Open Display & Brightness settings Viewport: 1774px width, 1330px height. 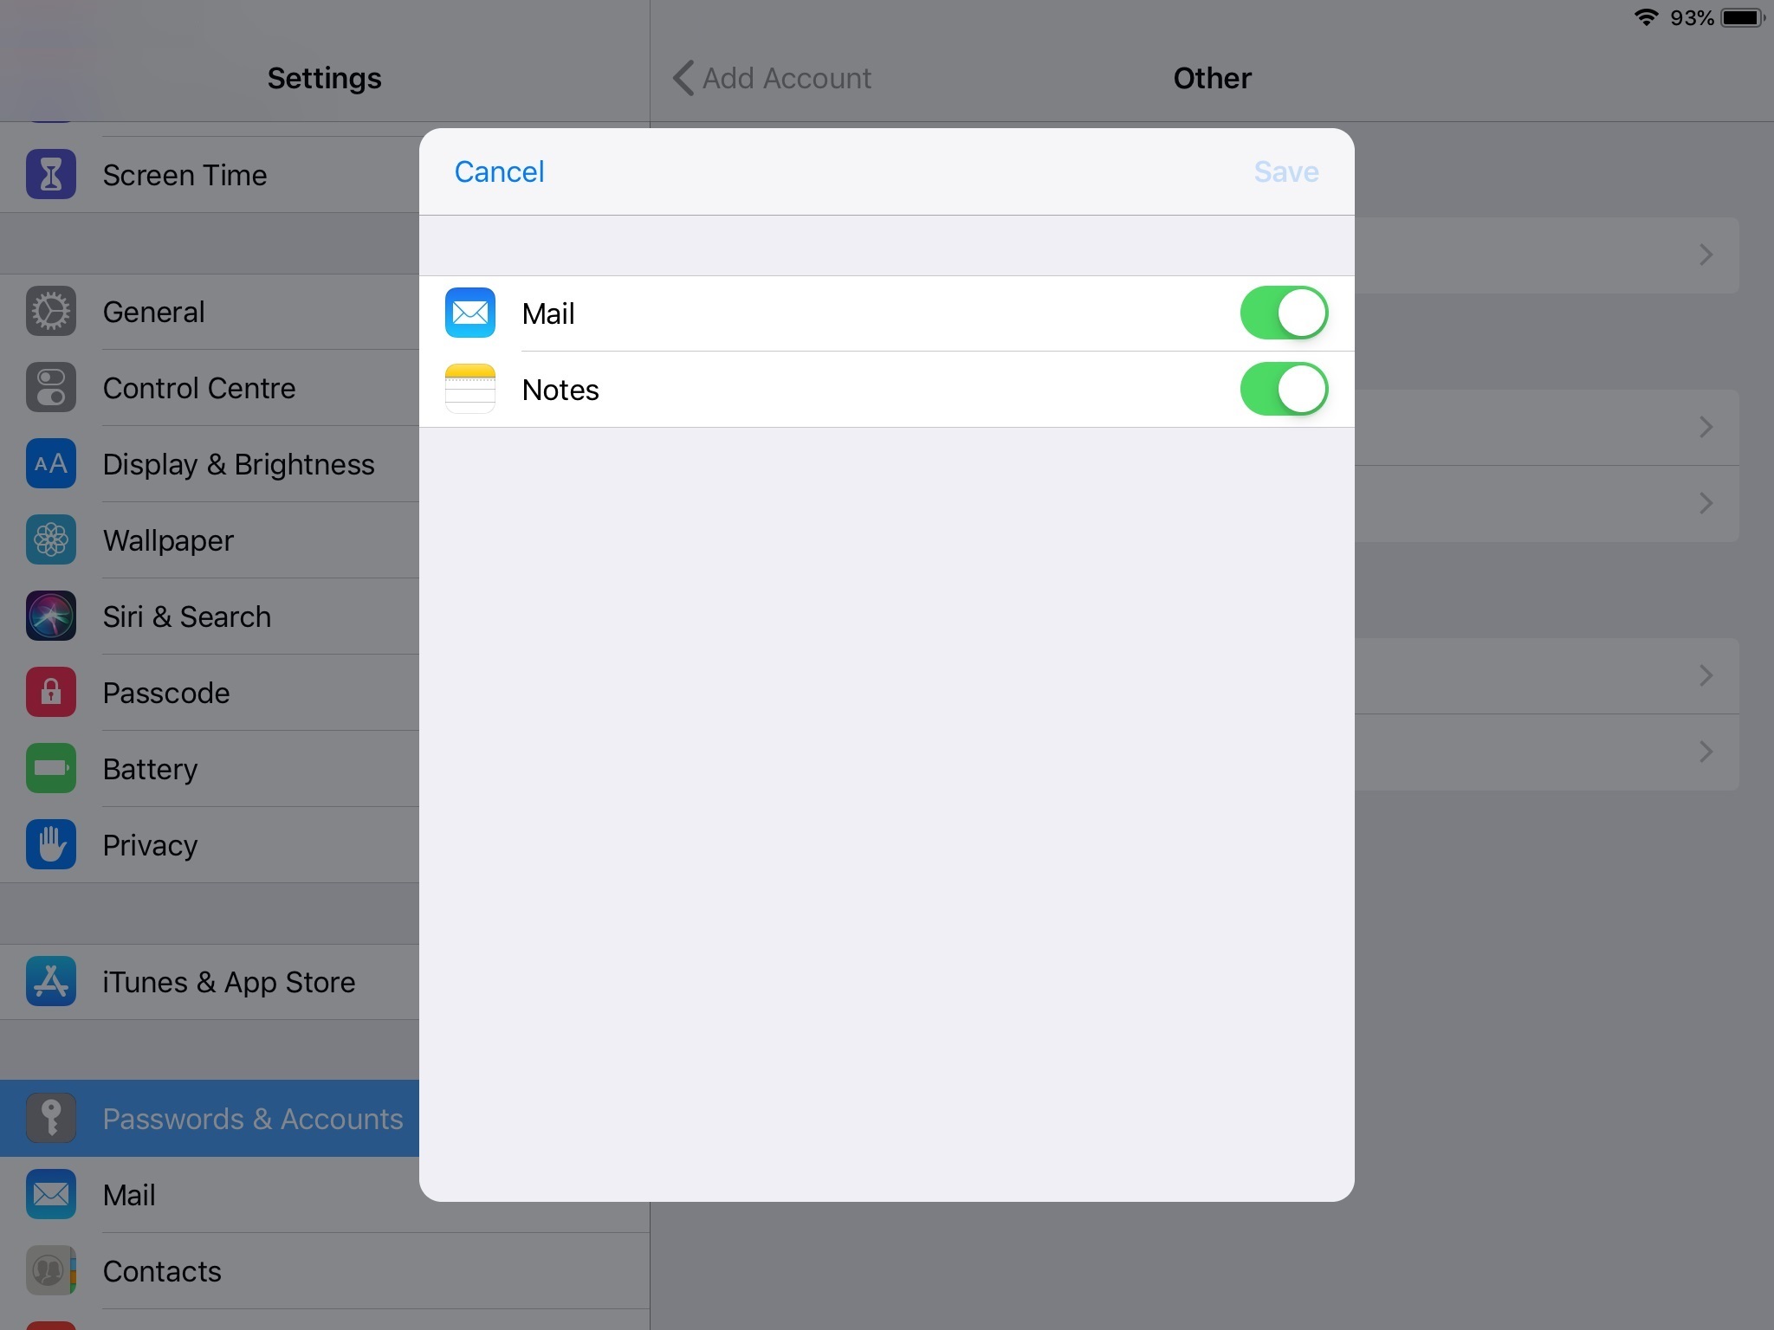(x=210, y=464)
